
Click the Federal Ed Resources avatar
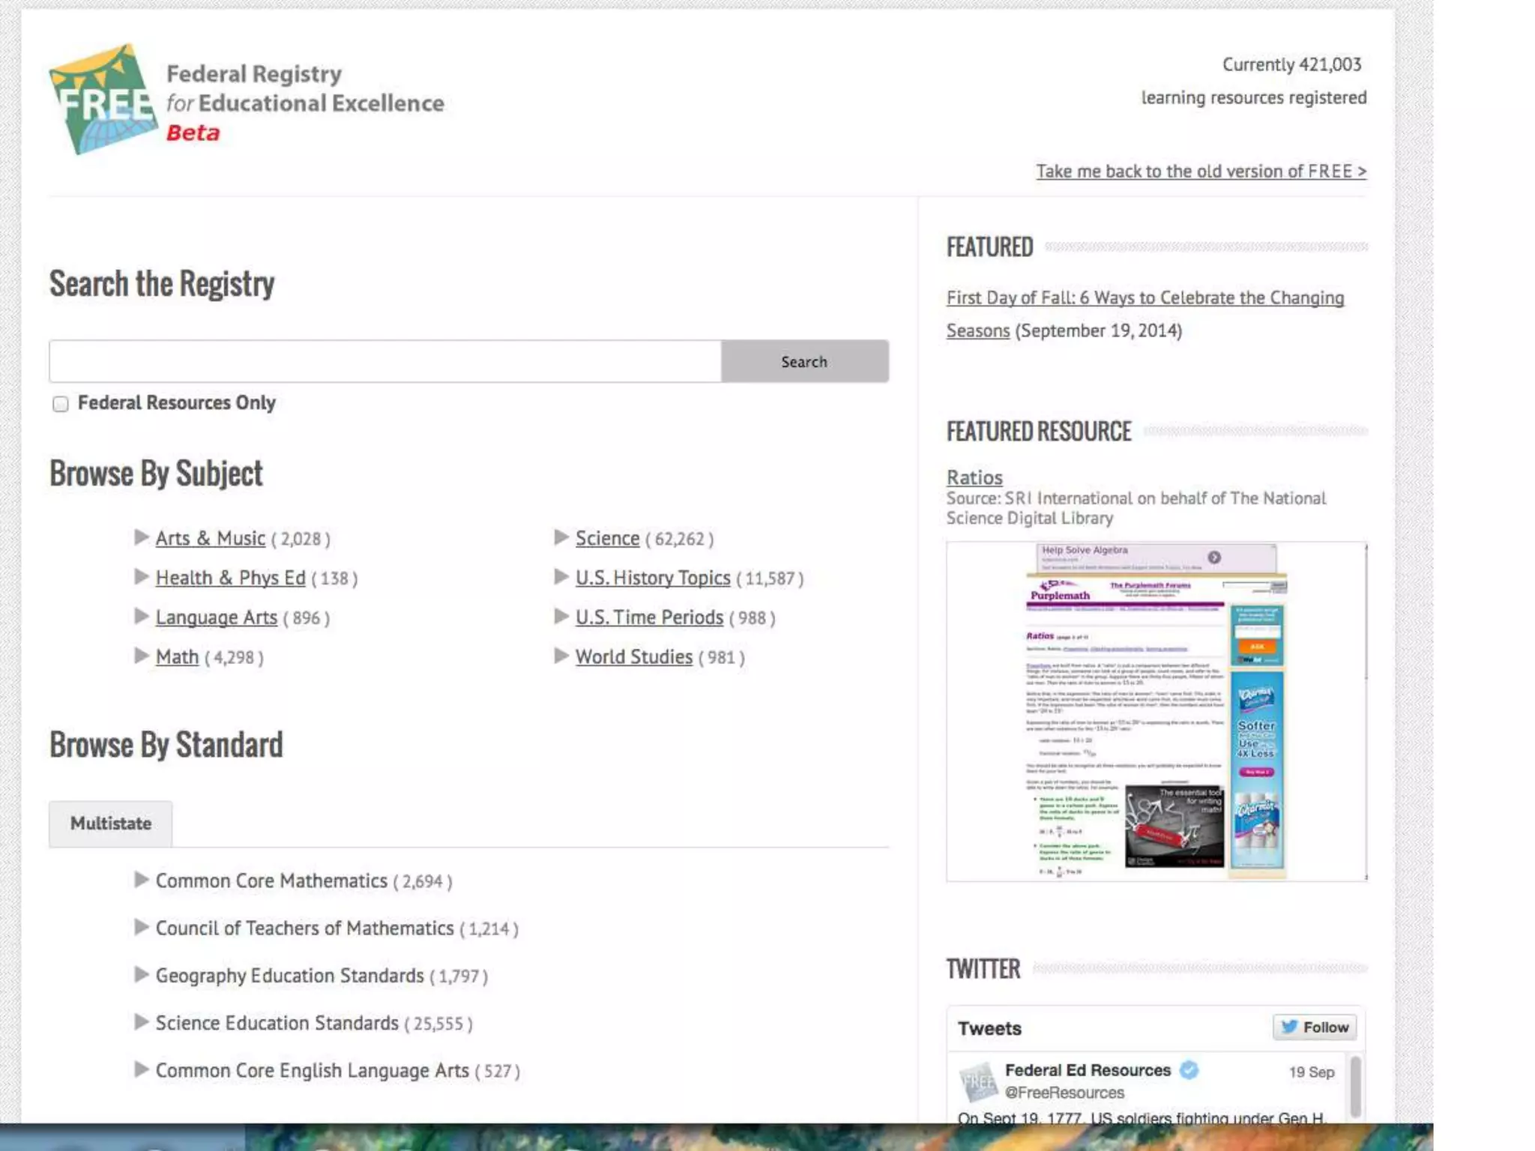(x=977, y=1081)
